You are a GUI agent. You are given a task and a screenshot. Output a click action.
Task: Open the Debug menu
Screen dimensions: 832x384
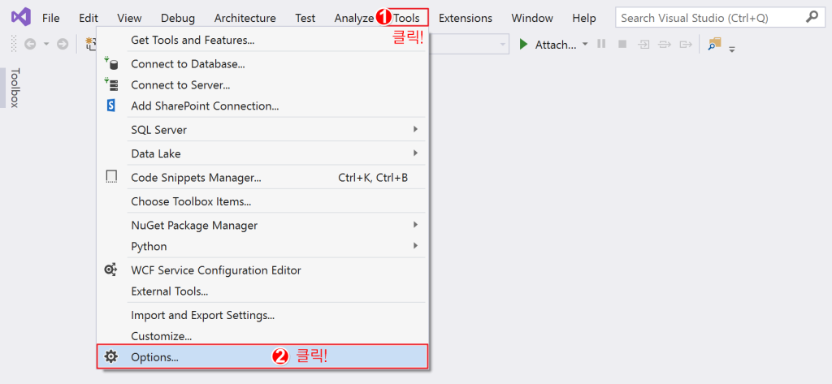pos(178,18)
